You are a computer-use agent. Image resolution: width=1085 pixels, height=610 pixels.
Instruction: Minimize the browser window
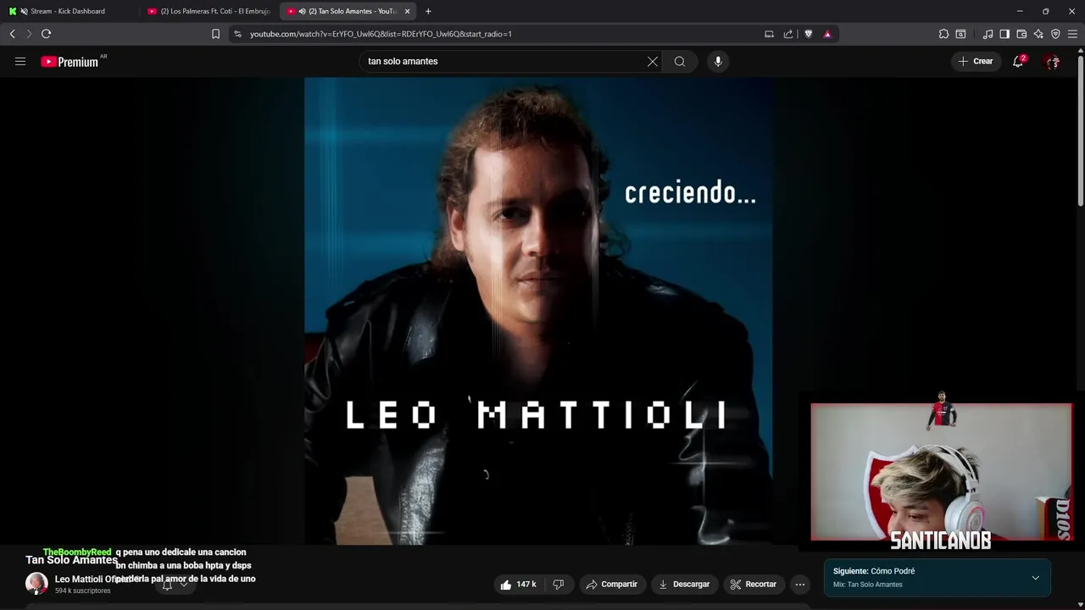tap(1020, 11)
